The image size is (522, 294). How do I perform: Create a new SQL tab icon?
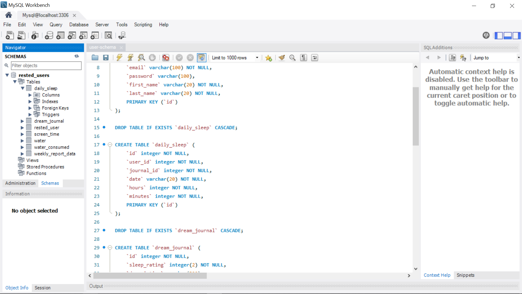[x=10, y=35]
